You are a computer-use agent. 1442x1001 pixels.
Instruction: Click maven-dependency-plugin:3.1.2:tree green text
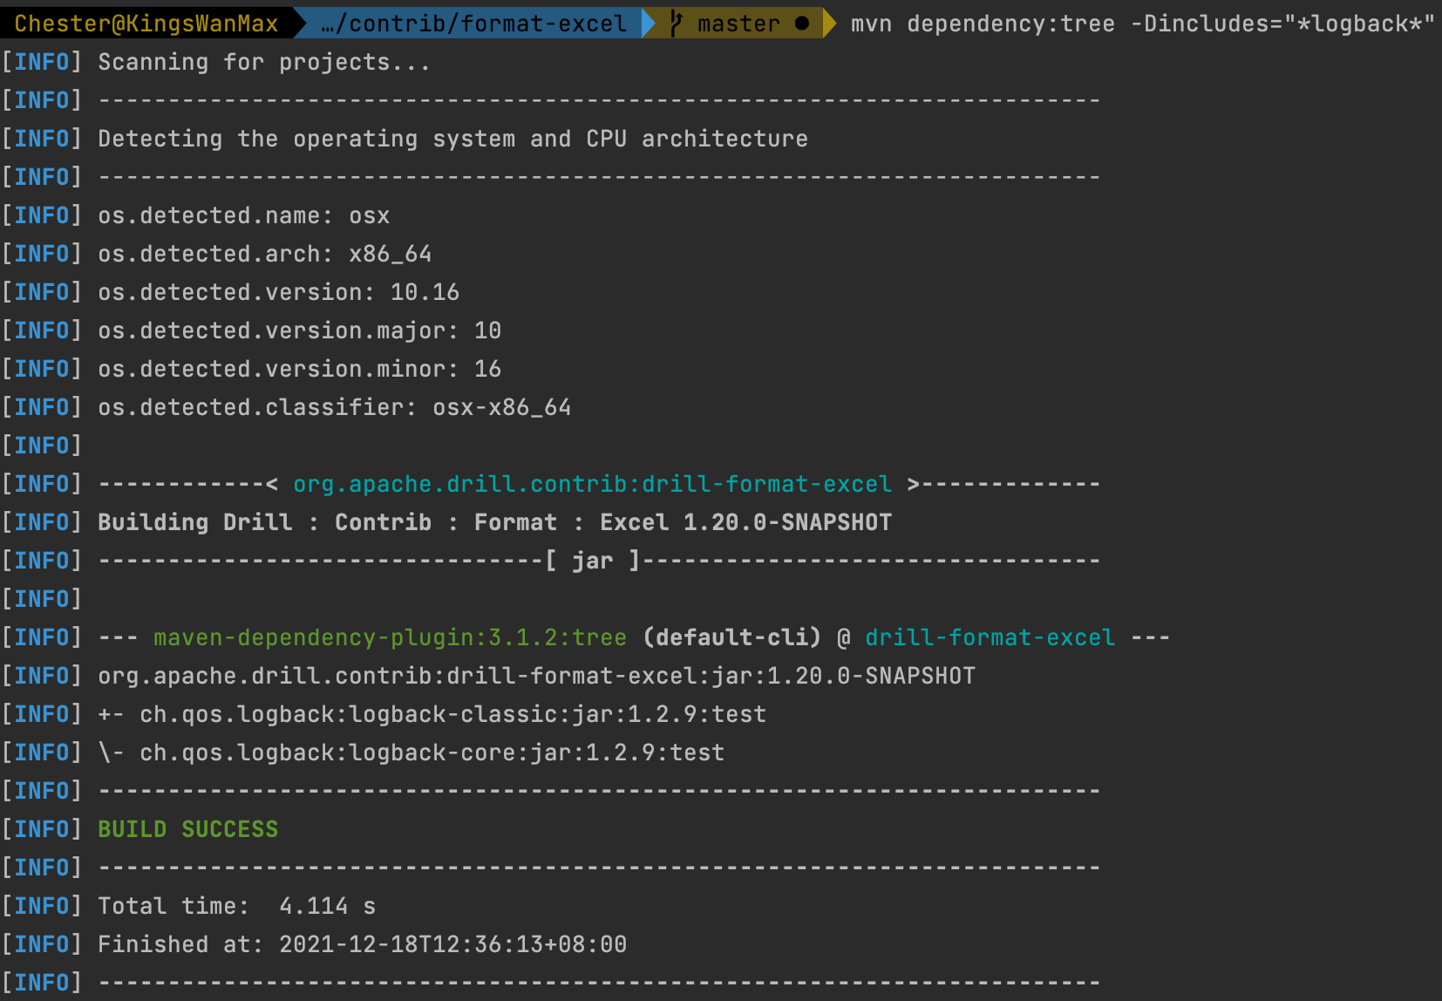pos(390,637)
